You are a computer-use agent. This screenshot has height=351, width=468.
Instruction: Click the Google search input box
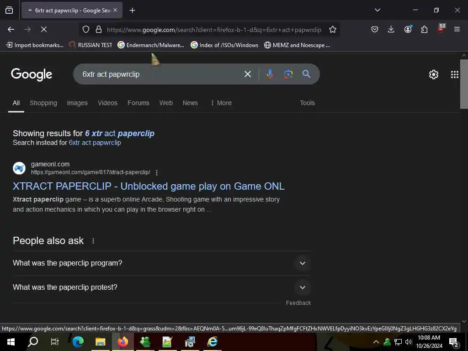click(x=161, y=74)
